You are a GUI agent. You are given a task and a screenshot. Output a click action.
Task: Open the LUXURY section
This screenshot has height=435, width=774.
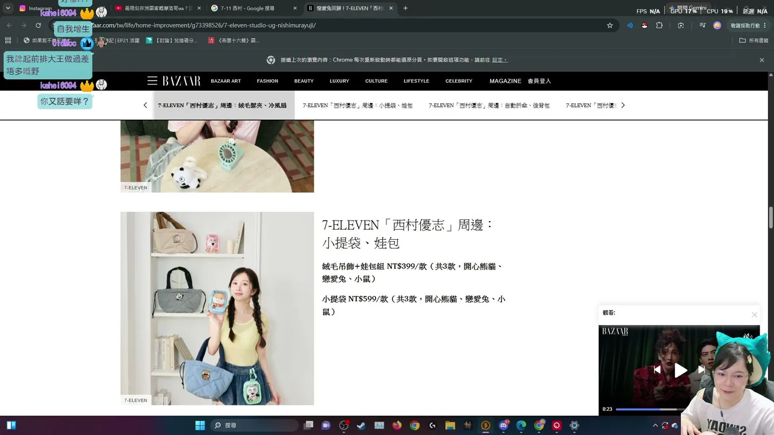point(339,81)
